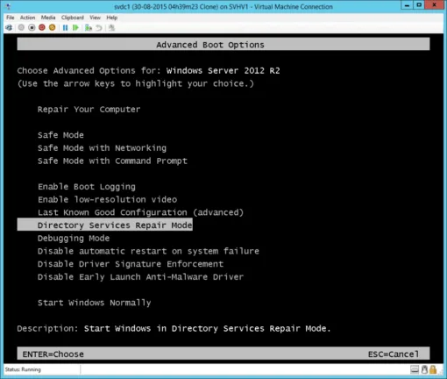The height and width of the screenshot is (379, 447).
Task: Select Enable Boot Logging
Action: click(87, 187)
